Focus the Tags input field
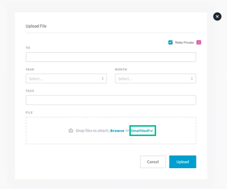 tap(111, 100)
